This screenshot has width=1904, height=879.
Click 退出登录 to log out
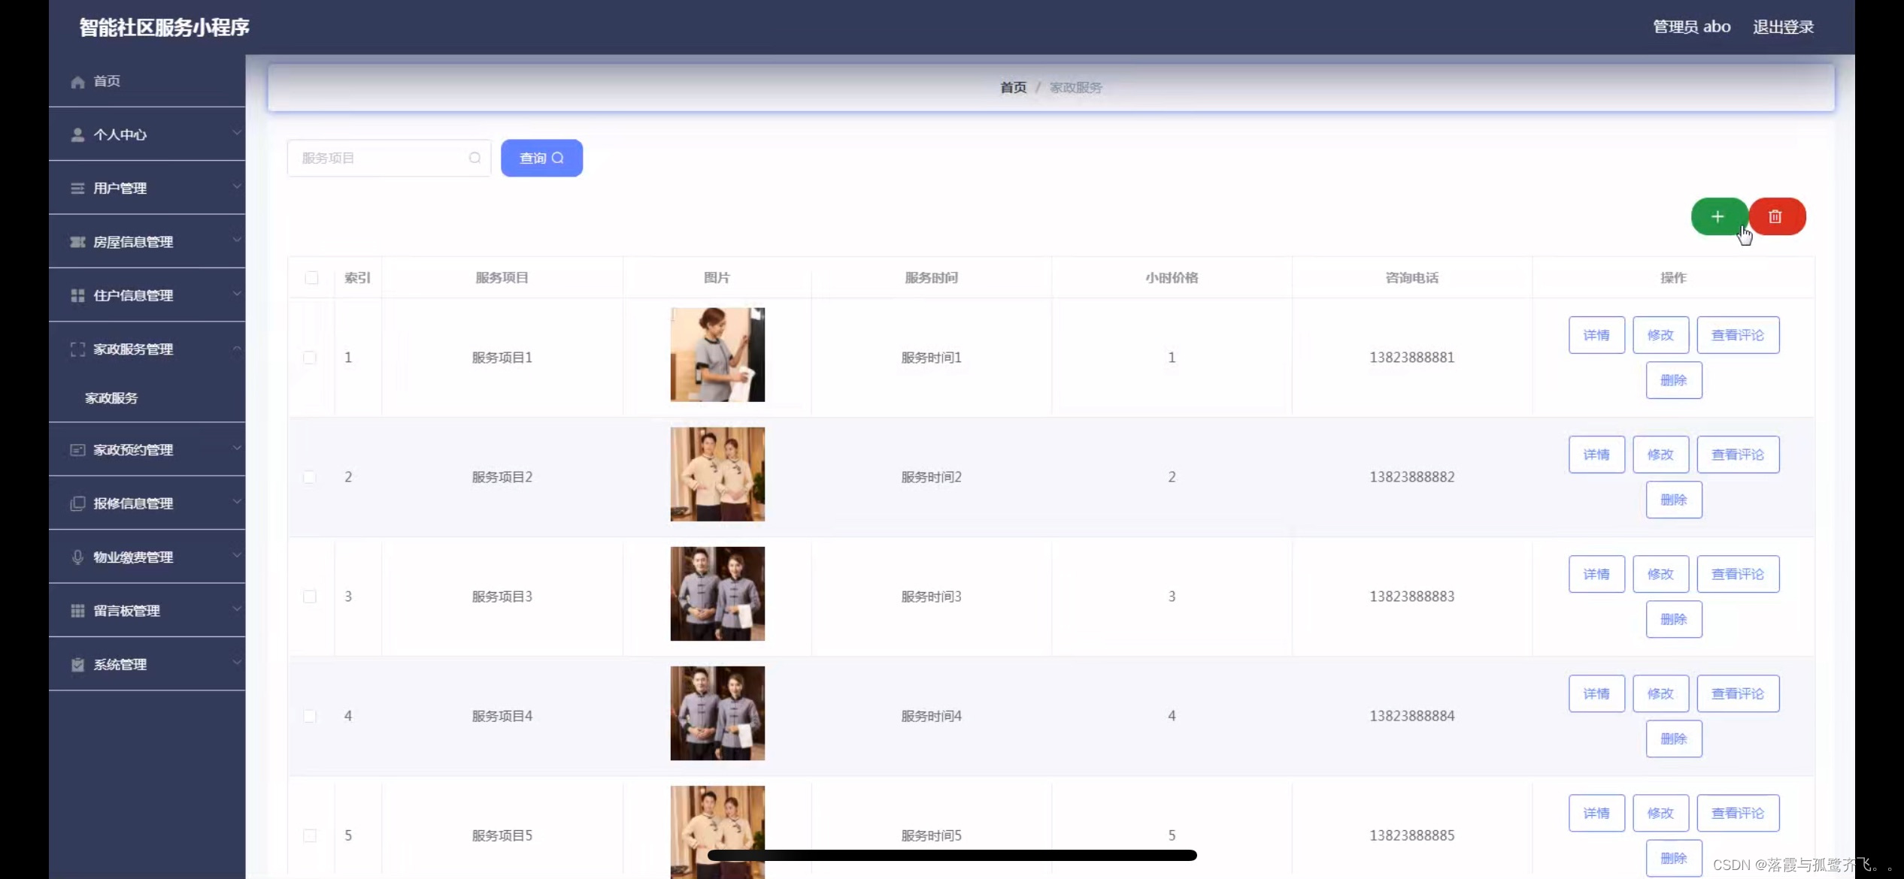(x=1783, y=27)
